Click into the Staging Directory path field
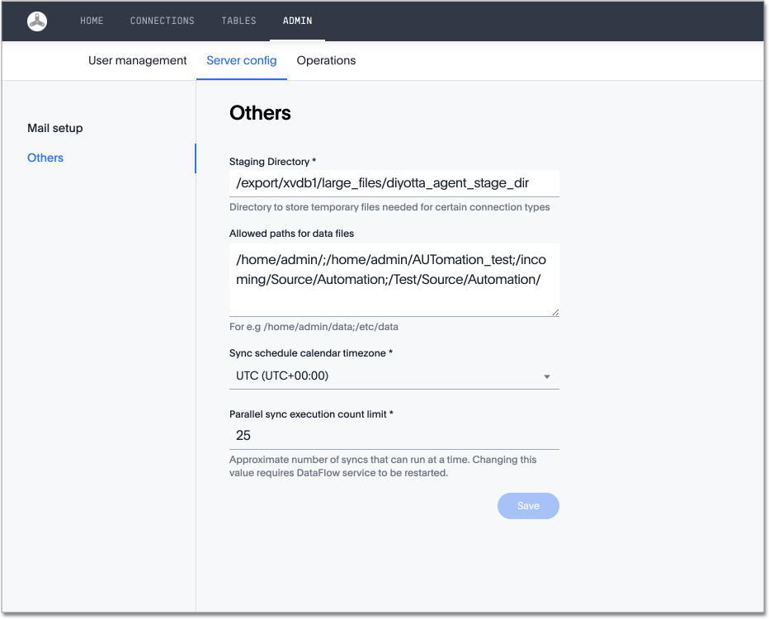769x619 pixels. click(x=394, y=183)
